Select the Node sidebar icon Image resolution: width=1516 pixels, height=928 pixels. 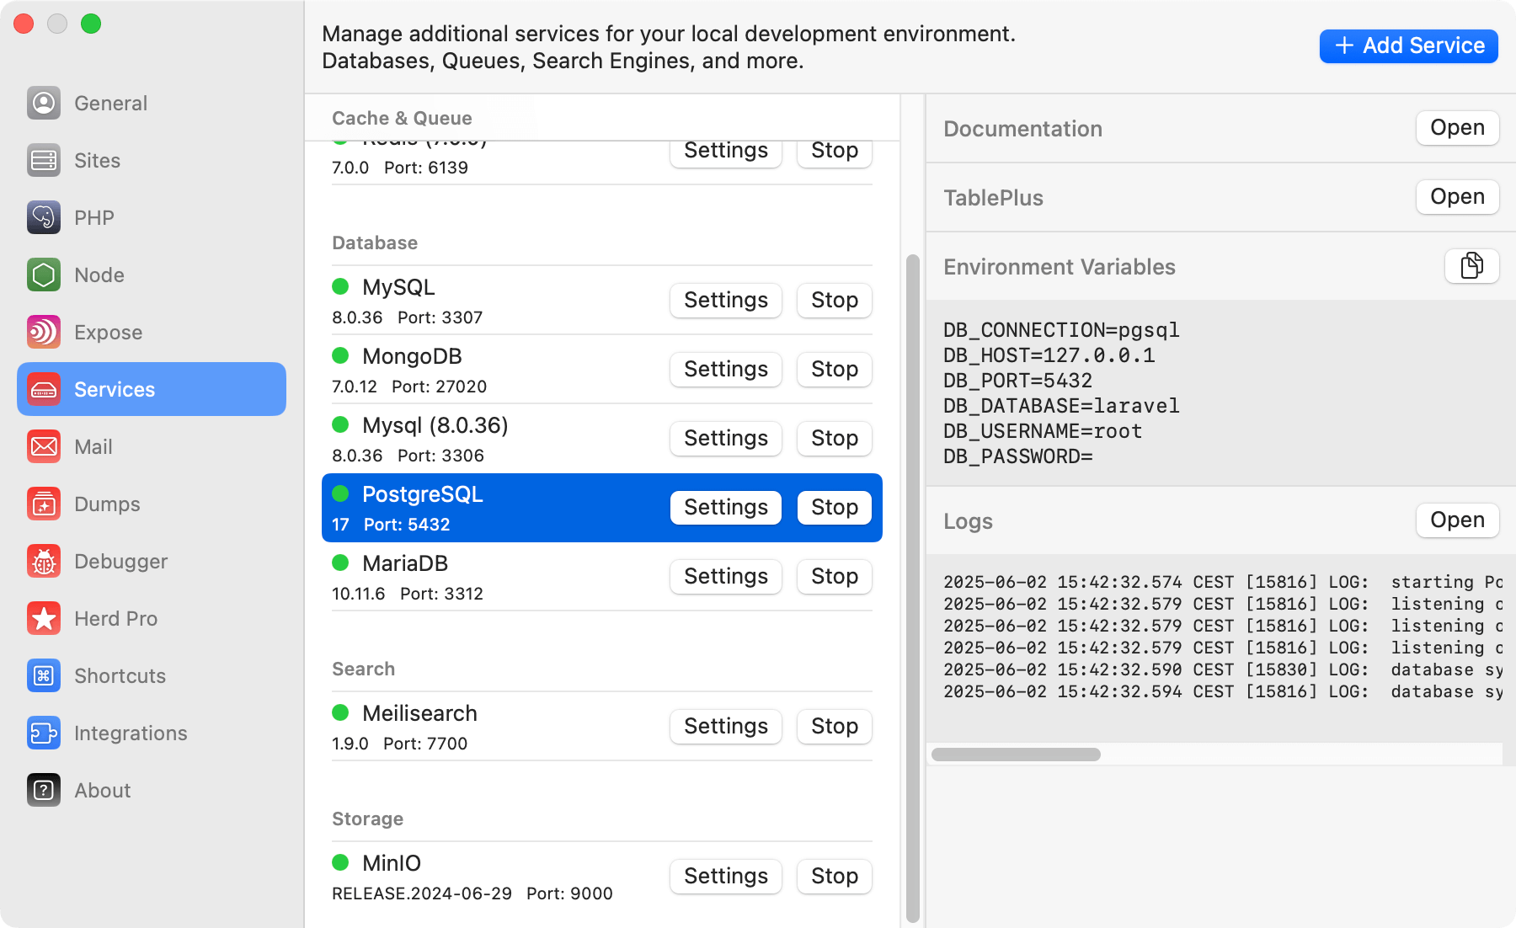(x=99, y=275)
